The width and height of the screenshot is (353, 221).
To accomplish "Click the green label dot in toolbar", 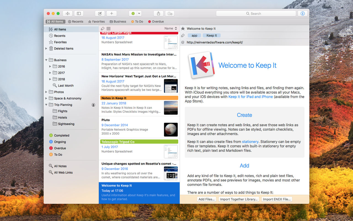I will click(x=133, y=14).
